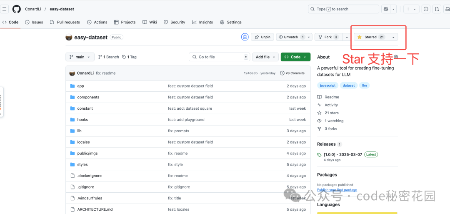Click the dataset topic tag
The height and width of the screenshot is (214, 450).
pyautogui.click(x=349, y=86)
